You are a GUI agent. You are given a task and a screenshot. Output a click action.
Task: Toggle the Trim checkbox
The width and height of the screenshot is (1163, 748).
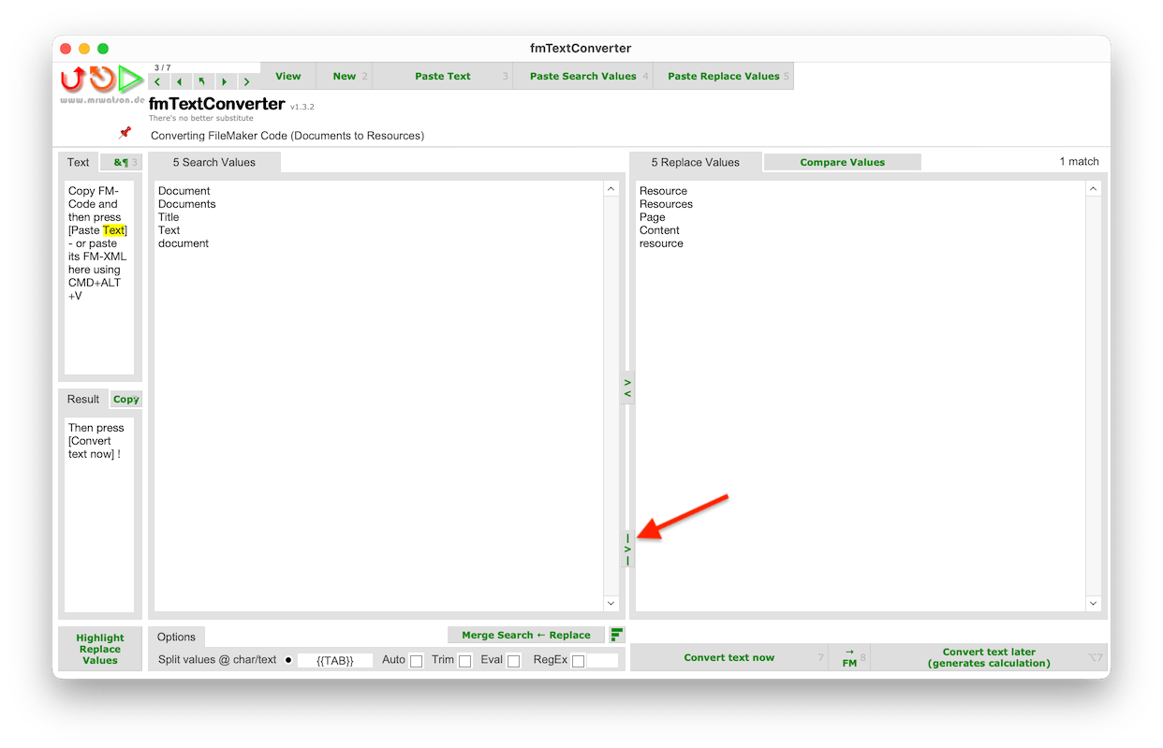click(464, 661)
